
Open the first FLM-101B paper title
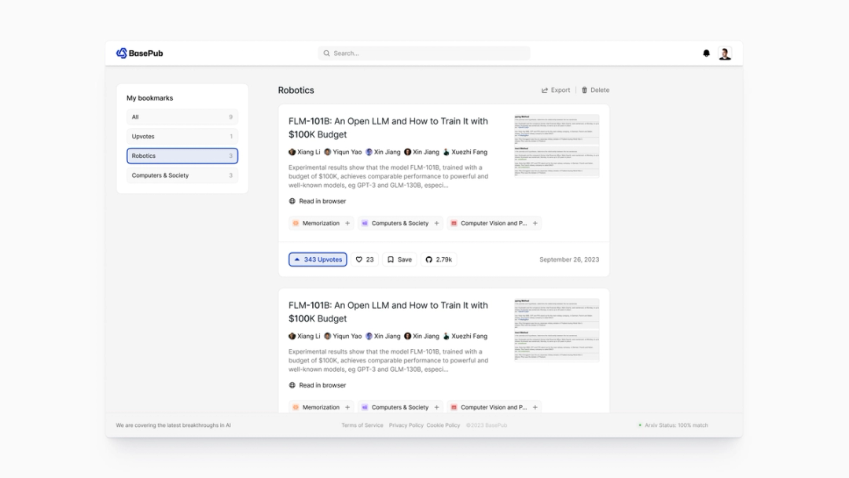point(388,128)
